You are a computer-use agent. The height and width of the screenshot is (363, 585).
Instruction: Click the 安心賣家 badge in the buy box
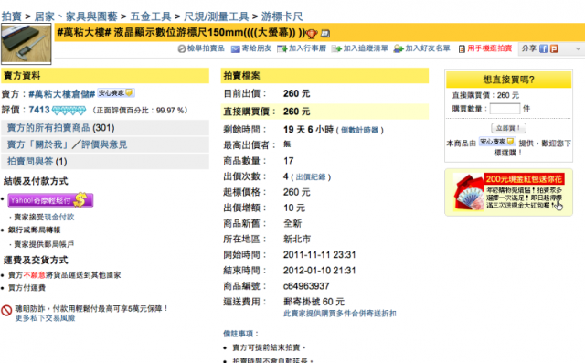tap(497, 142)
